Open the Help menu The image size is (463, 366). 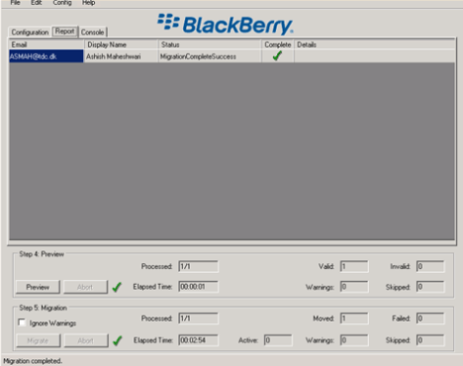click(x=89, y=3)
